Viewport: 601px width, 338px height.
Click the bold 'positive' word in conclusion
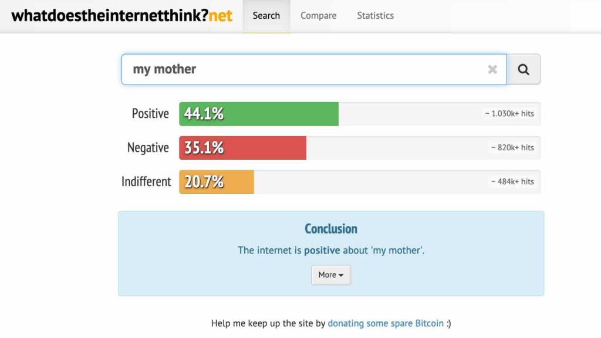point(322,251)
